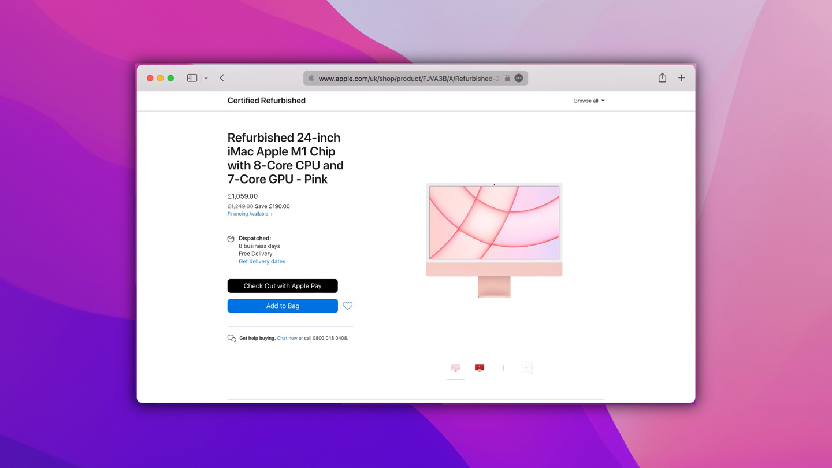Open the ellipsis page options in address bar

pos(519,78)
